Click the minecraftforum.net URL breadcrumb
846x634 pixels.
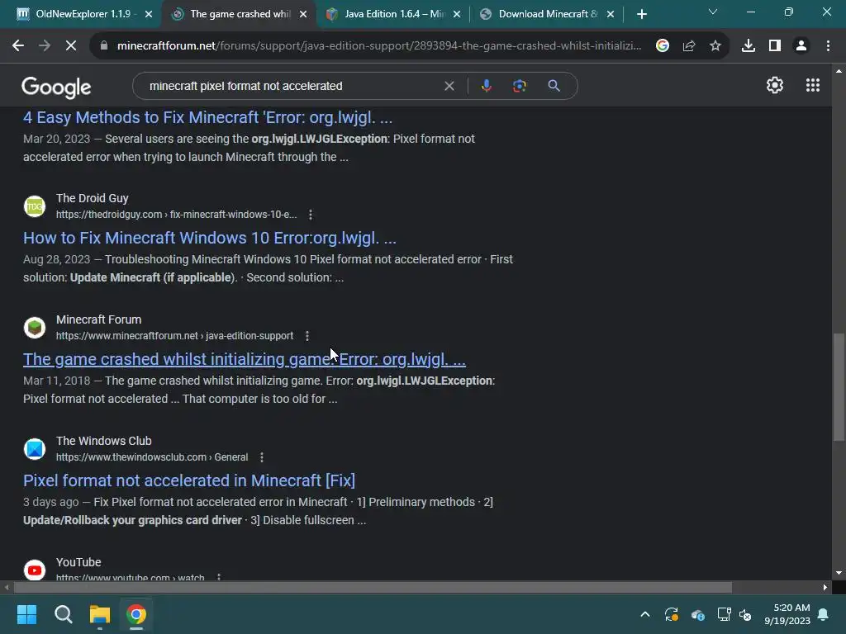coord(175,336)
